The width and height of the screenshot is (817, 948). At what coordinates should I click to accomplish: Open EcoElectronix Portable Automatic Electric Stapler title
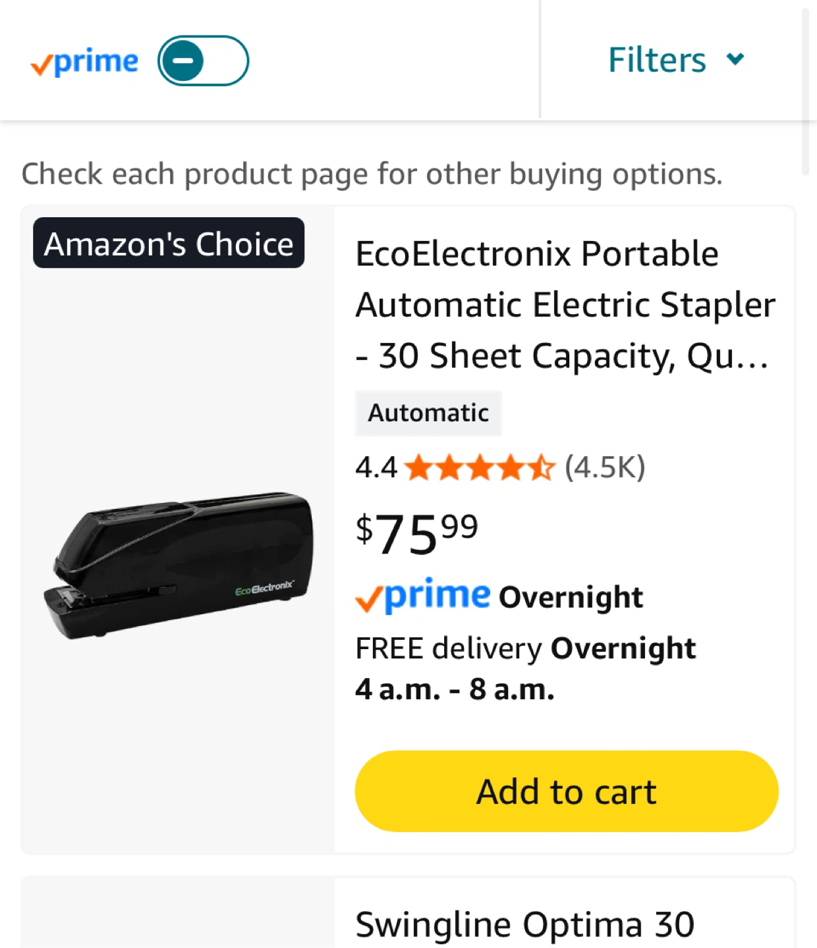pyautogui.click(x=565, y=305)
